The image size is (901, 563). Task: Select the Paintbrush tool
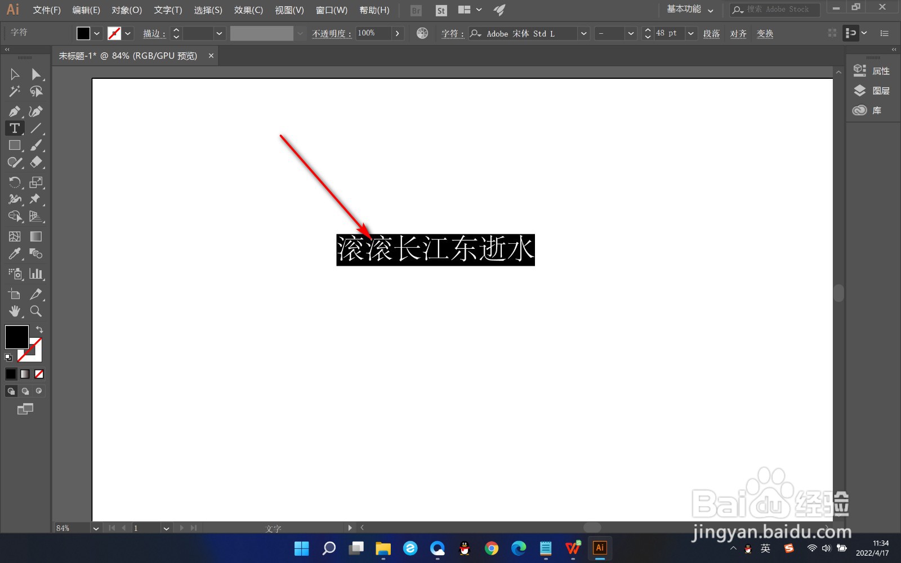click(x=36, y=145)
